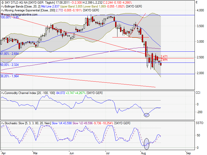Click the Lower Band 1,869 value
Image resolution: width=207 pixels, height=155 pixels.
[94, 6]
